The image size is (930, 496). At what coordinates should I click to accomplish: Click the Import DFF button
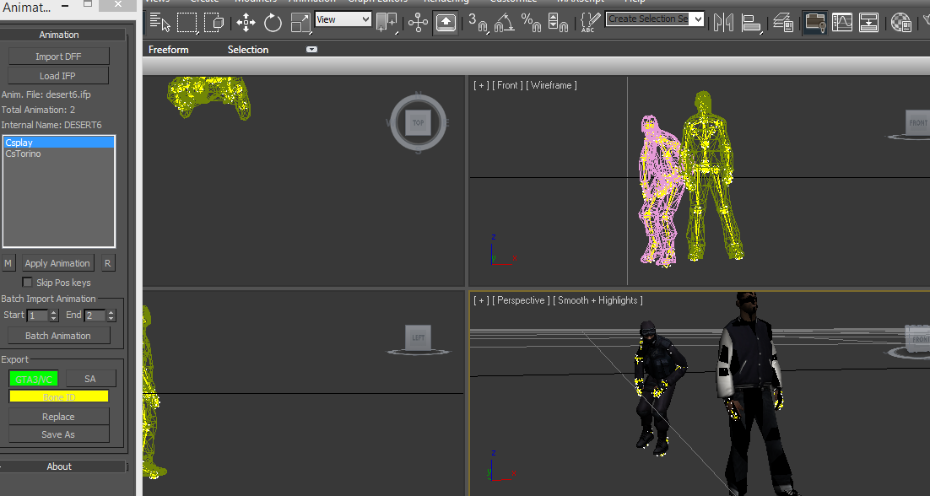58,57
